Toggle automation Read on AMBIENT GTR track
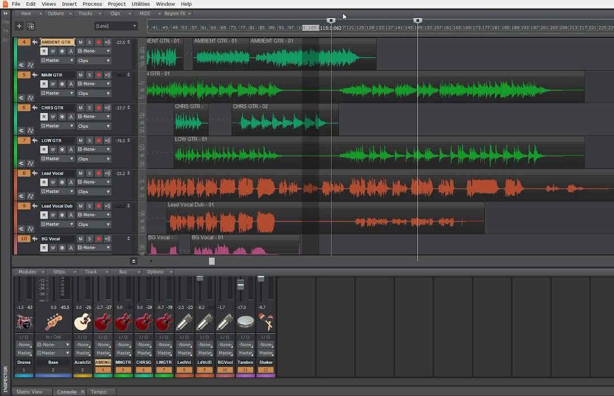Screen dimensions: 614x396 pyautogui.click(x=44, y=51)
